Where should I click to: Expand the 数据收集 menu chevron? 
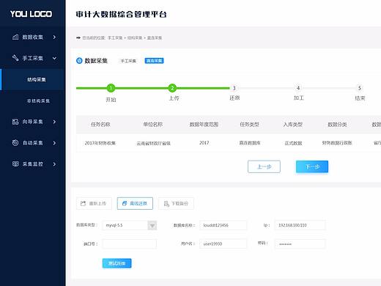pyautogui.click(x=54, y=37)
